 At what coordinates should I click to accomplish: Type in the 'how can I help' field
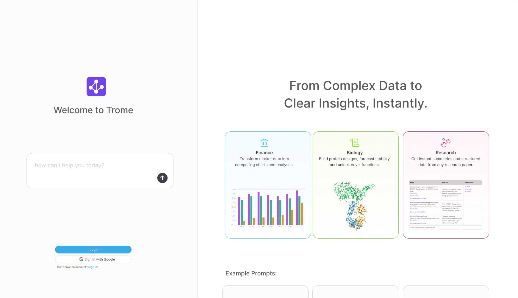(x=92, y=166)
